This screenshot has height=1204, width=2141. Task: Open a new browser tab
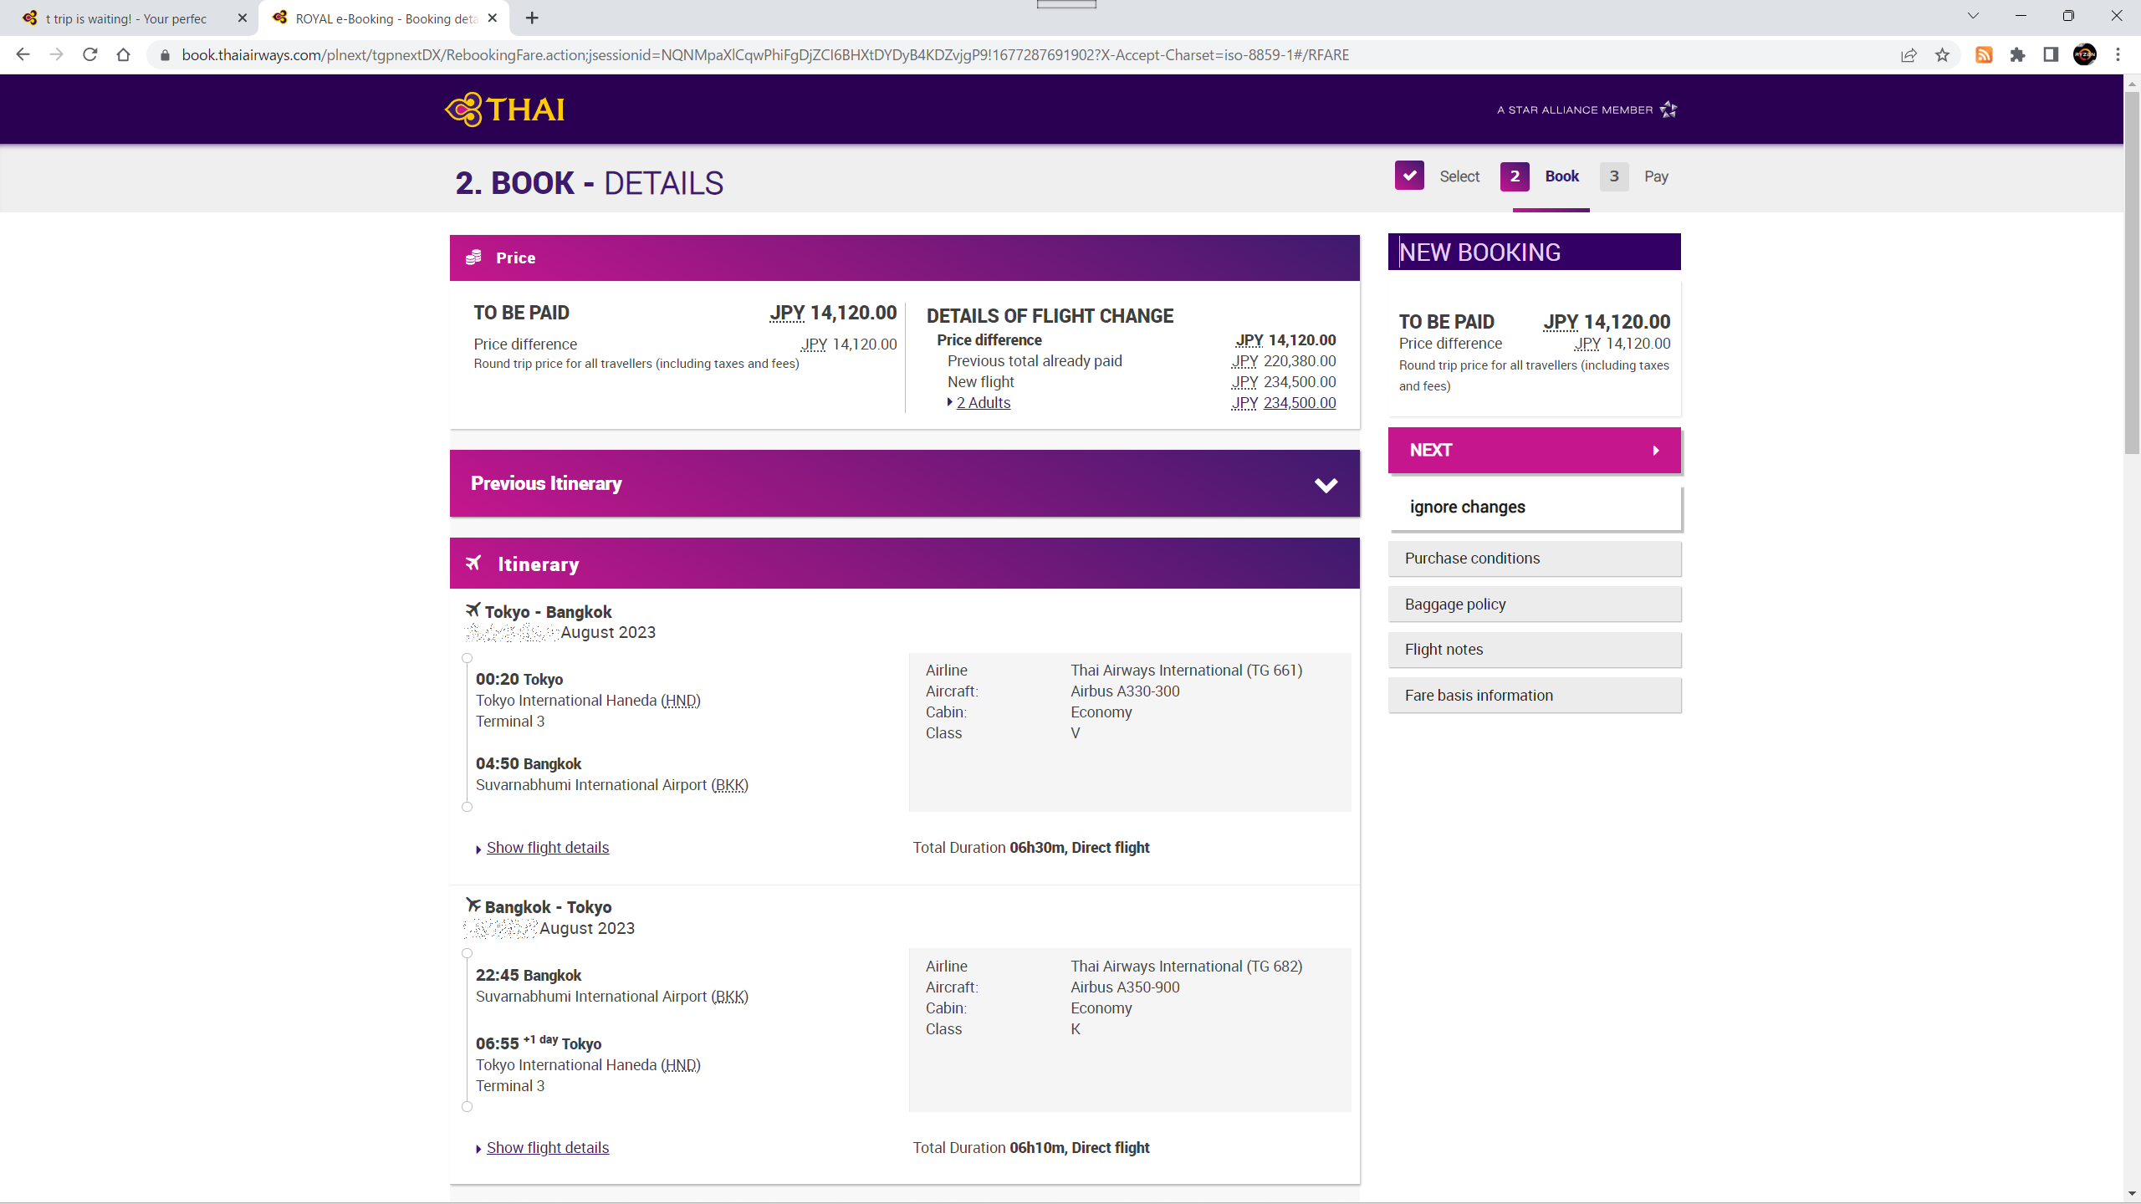tap(532, 18)
